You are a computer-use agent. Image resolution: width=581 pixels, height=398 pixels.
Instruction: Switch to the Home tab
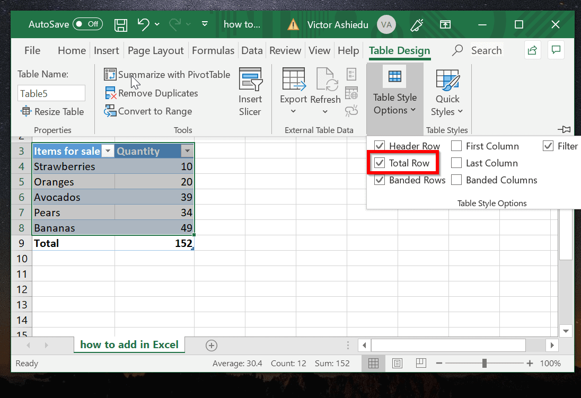72,50
